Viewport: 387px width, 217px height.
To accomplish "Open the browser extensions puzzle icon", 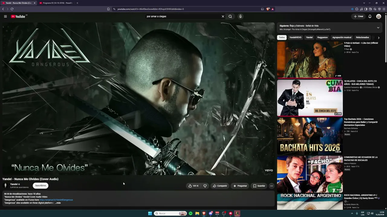I will [x=357, y=9].
